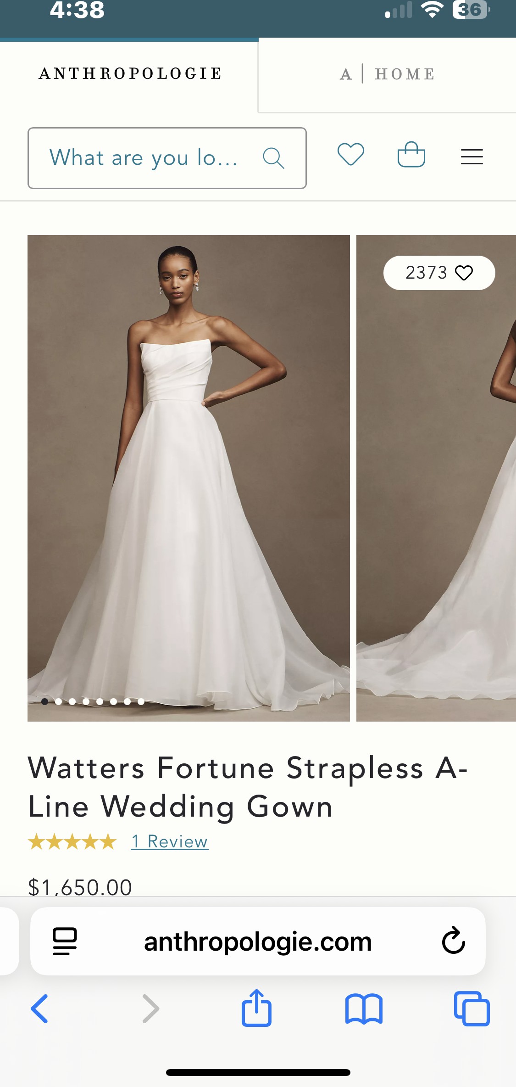Open the hamburger menu

coord(472,157)
